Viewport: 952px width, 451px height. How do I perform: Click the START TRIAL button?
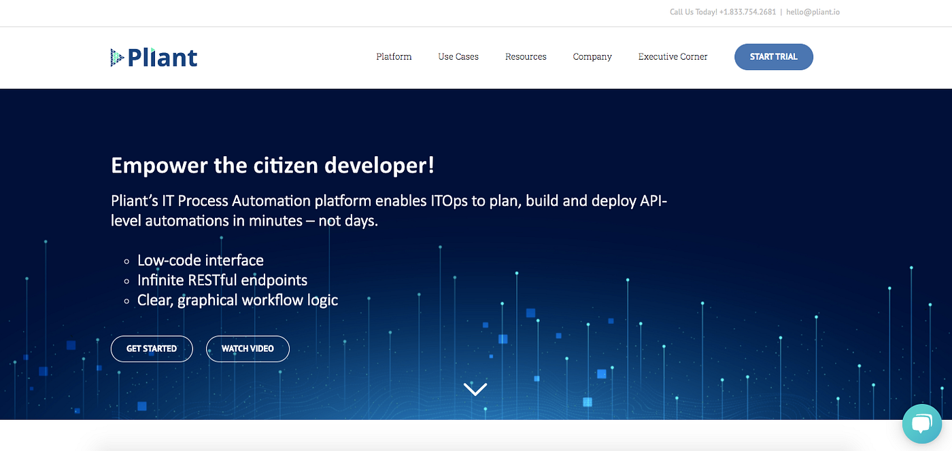(x=774, y=57)
